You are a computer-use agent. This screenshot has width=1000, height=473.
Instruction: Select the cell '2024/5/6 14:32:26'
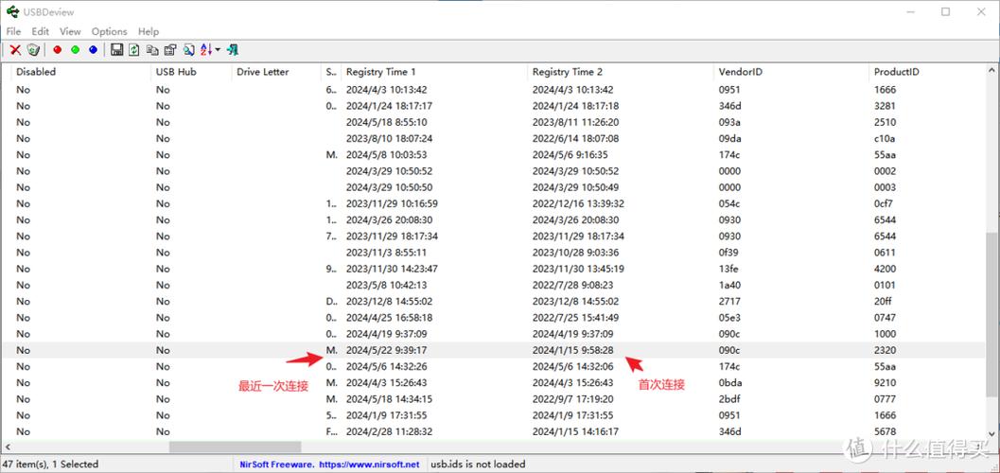(387, 366)
